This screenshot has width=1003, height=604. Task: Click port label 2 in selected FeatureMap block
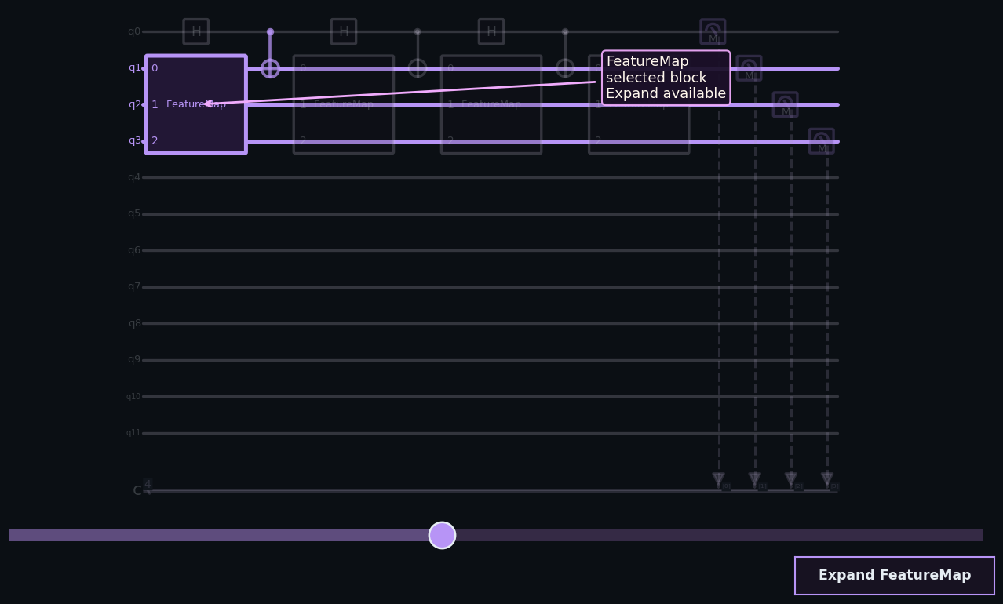click(155, 141)
